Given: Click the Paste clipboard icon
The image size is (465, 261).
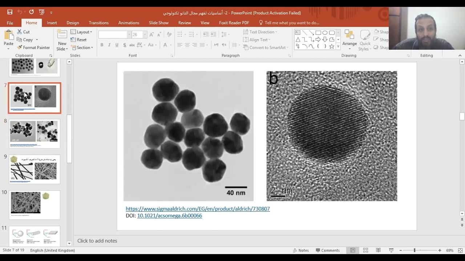Looking at the screenshot, I should point(8,36).
